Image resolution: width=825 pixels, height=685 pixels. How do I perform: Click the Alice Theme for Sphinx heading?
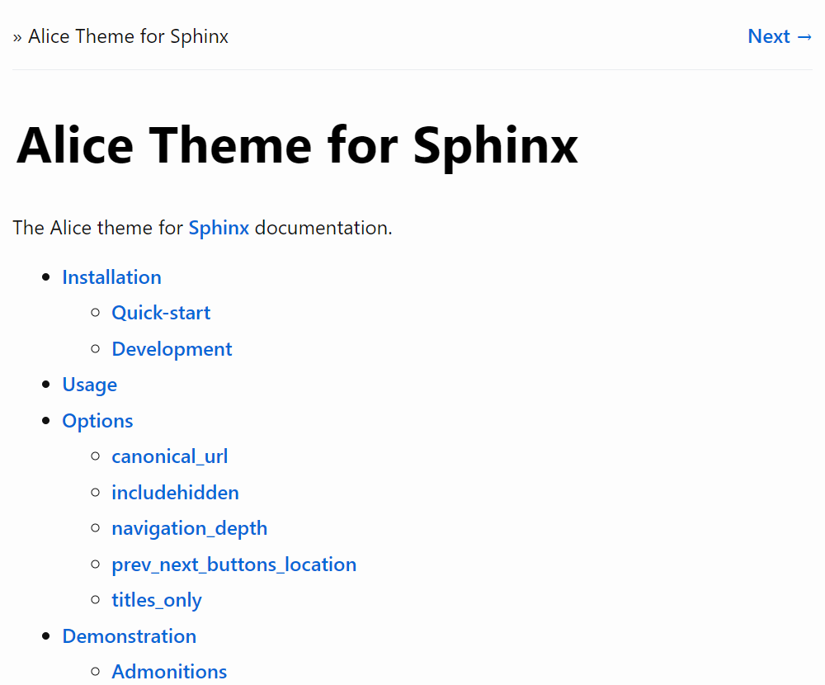coord(297,145)
